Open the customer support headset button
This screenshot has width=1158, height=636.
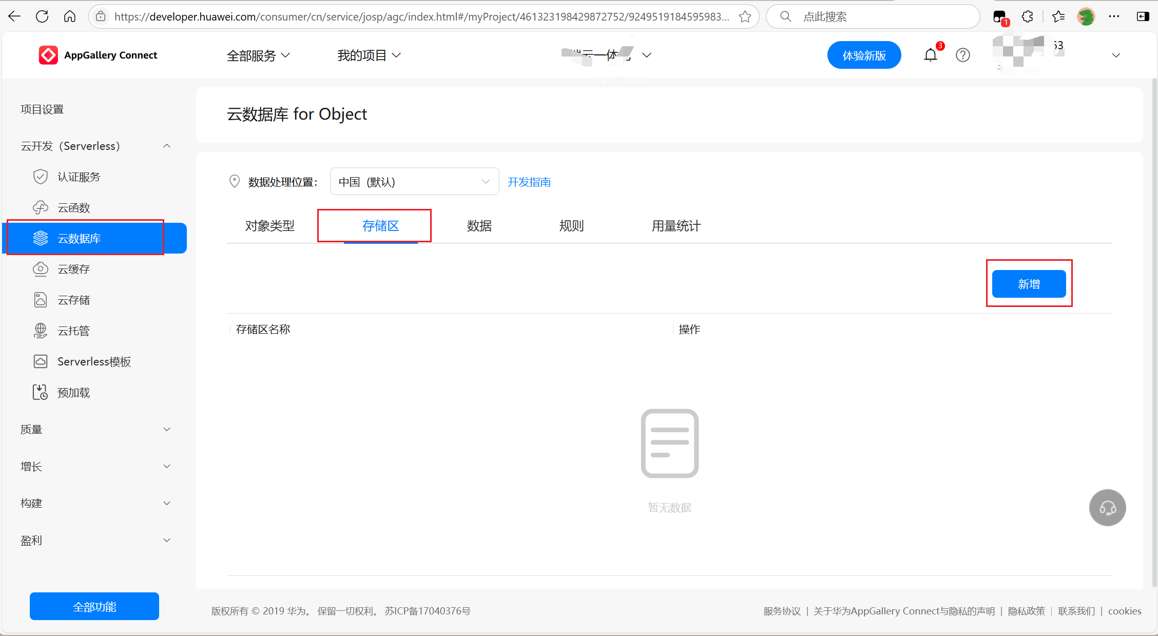click(1107, 508)
